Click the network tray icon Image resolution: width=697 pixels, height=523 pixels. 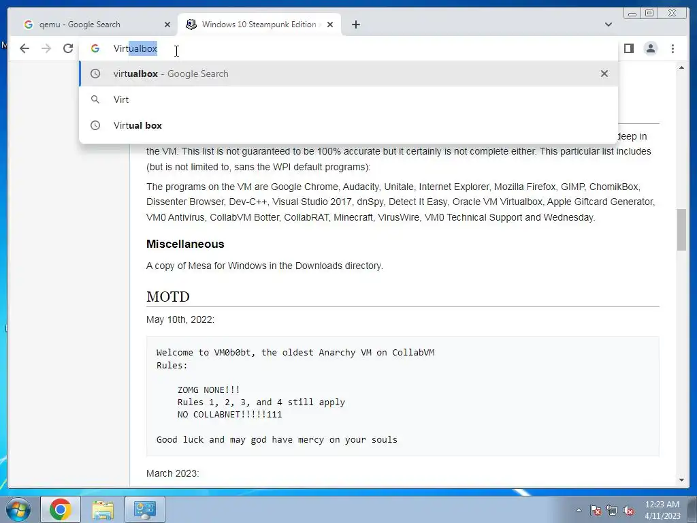coord(612,510)
